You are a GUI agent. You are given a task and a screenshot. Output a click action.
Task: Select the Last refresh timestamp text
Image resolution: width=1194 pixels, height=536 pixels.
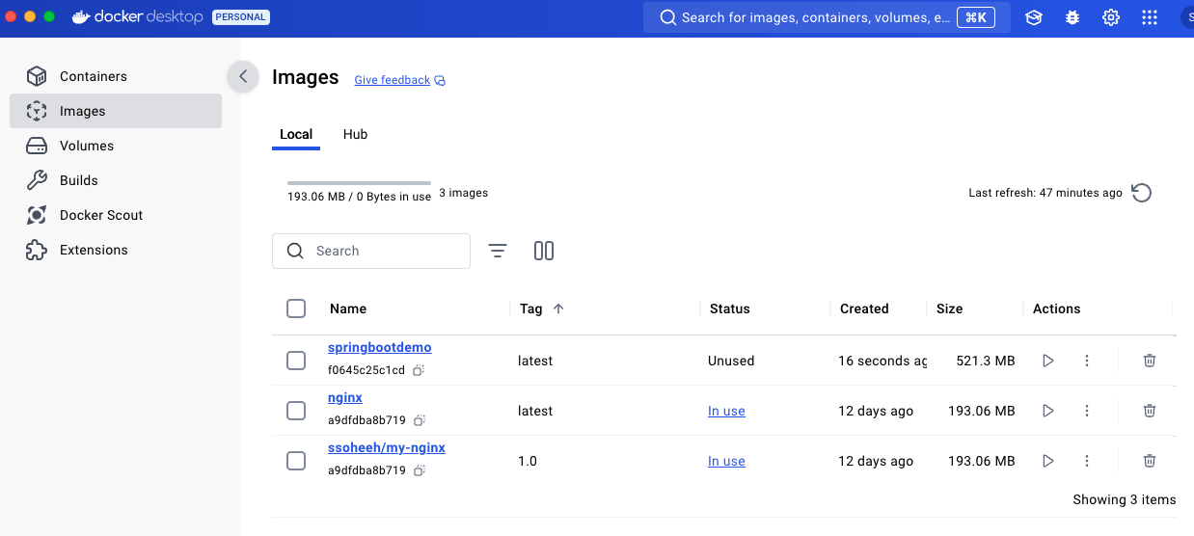1045,193
